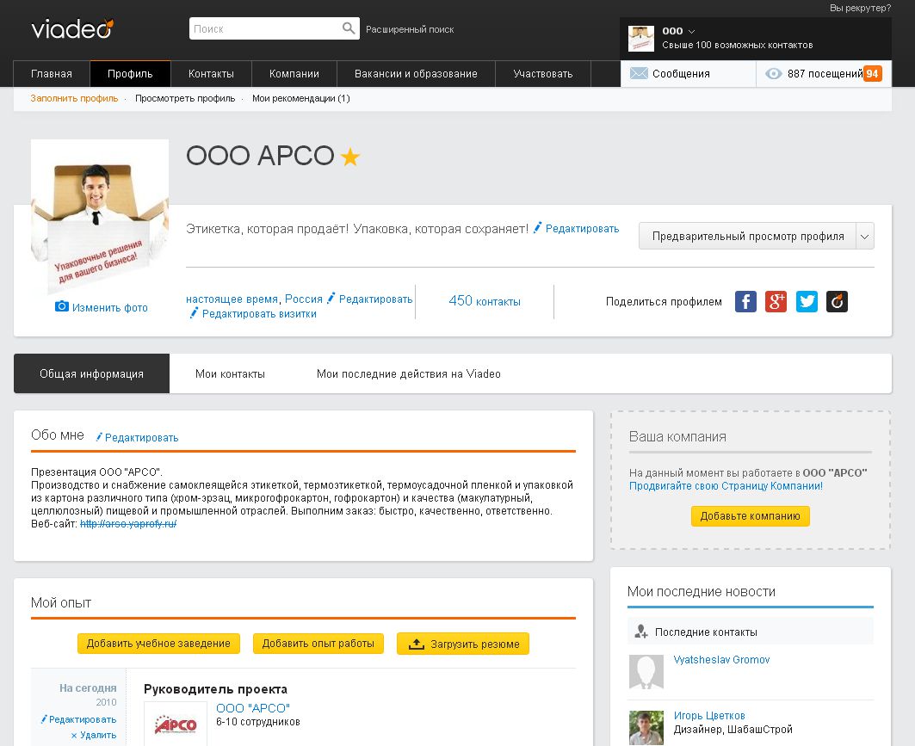Open Участвовать in the main menu

click(543, 74)
